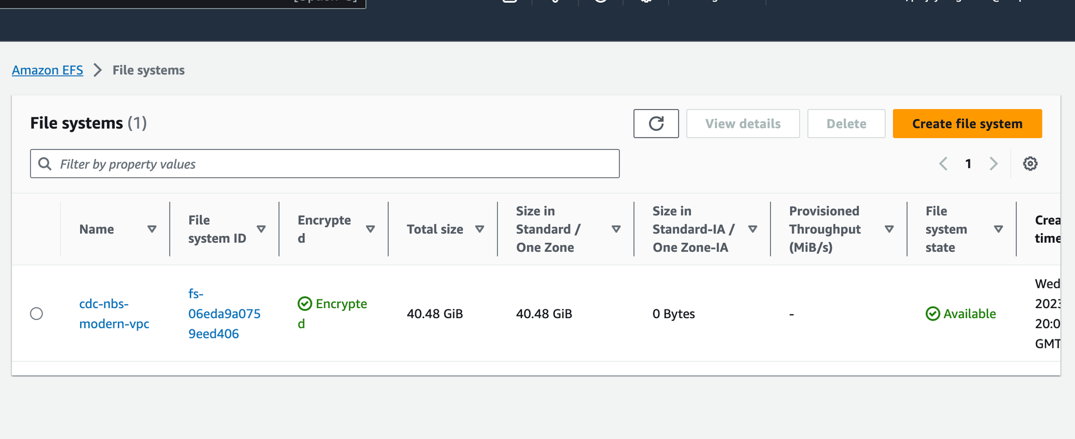This screenshot has width=1075, height=439.
Task: Sort by File system ID arrow
Action: [x=261, y=229]
